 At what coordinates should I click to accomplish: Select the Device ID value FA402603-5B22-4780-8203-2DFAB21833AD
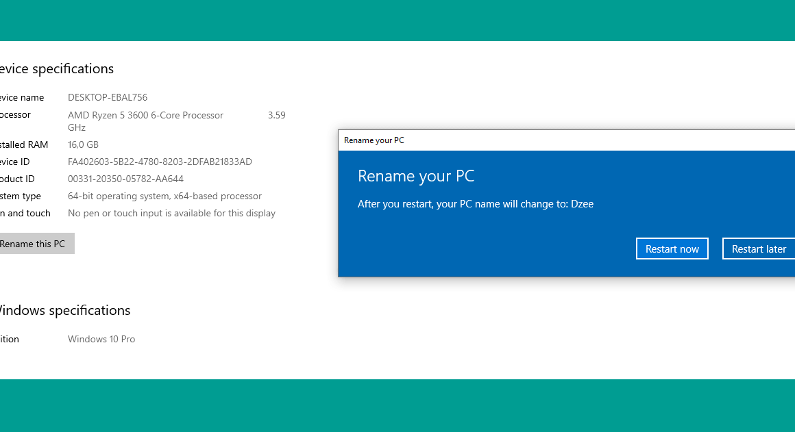tap(160, 162)
